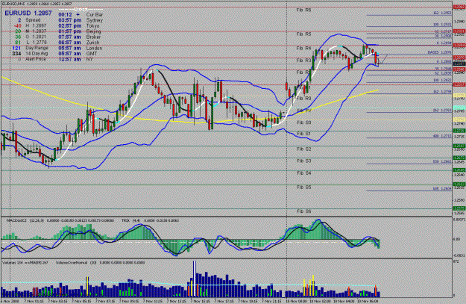Screen dimensions: 466x304
Task: Select the Fib S6 level label
Action: coord(303,211)
